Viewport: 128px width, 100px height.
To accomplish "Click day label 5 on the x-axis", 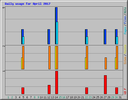I will pos(23,97).
